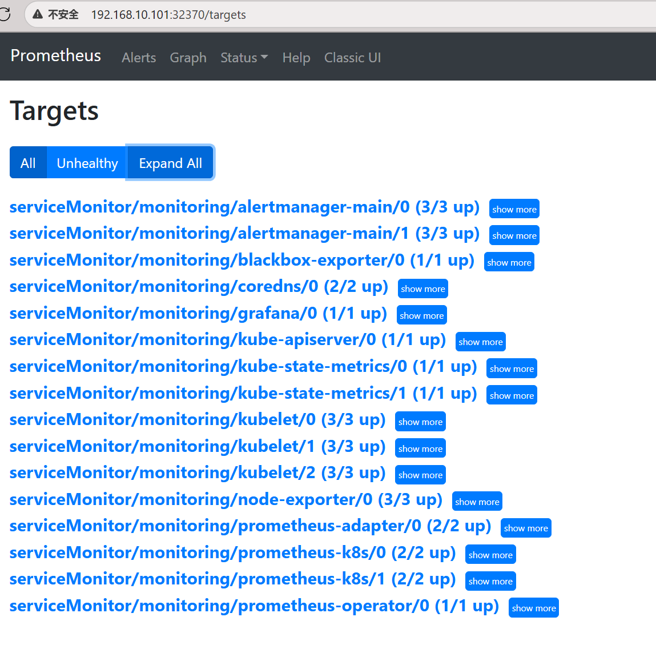
Task: Show more for grafana/0
Action: 422,315
